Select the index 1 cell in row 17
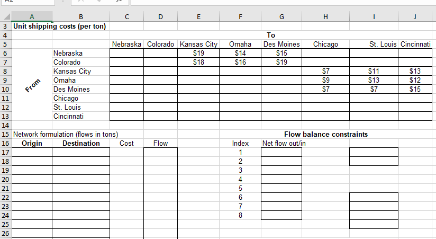This screenshot has width=436, height=239. click(240, 153)
